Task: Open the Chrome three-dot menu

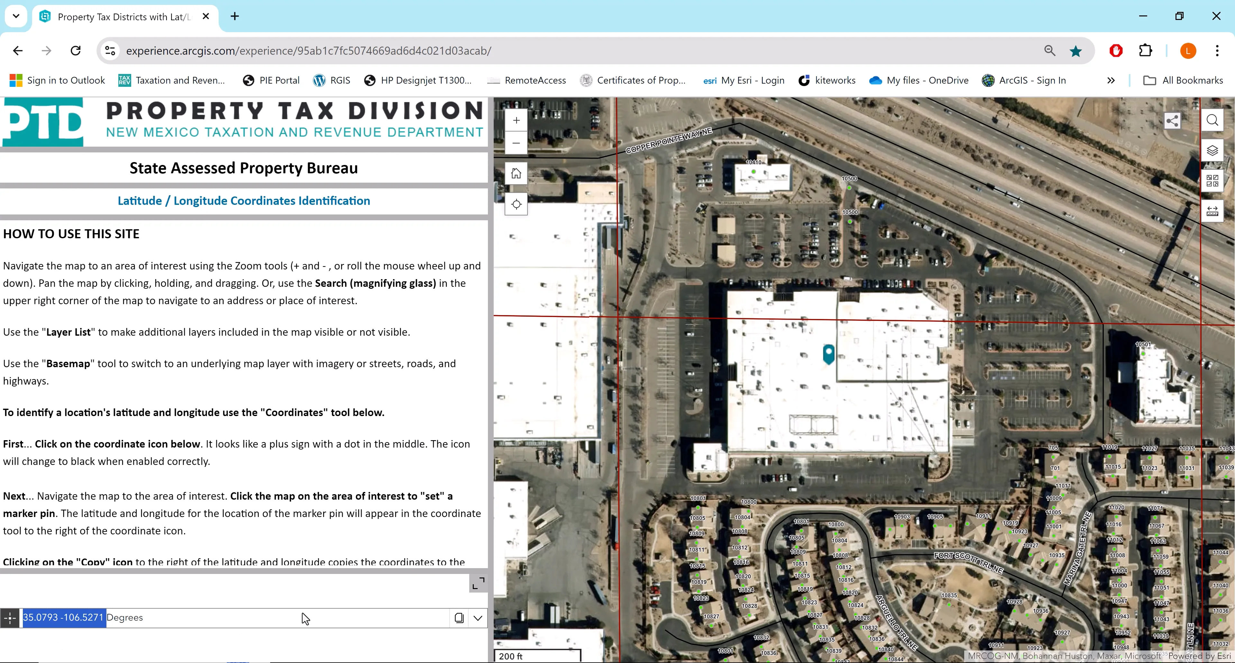Action: 1217,51
